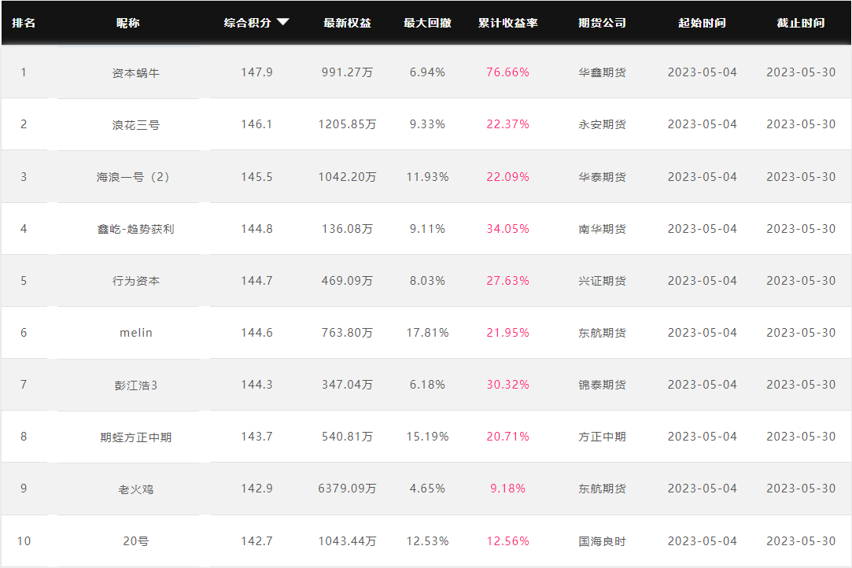852x568 pixels.
Task: Select drawdown value 4.65%
Action: tap(427, 488)
